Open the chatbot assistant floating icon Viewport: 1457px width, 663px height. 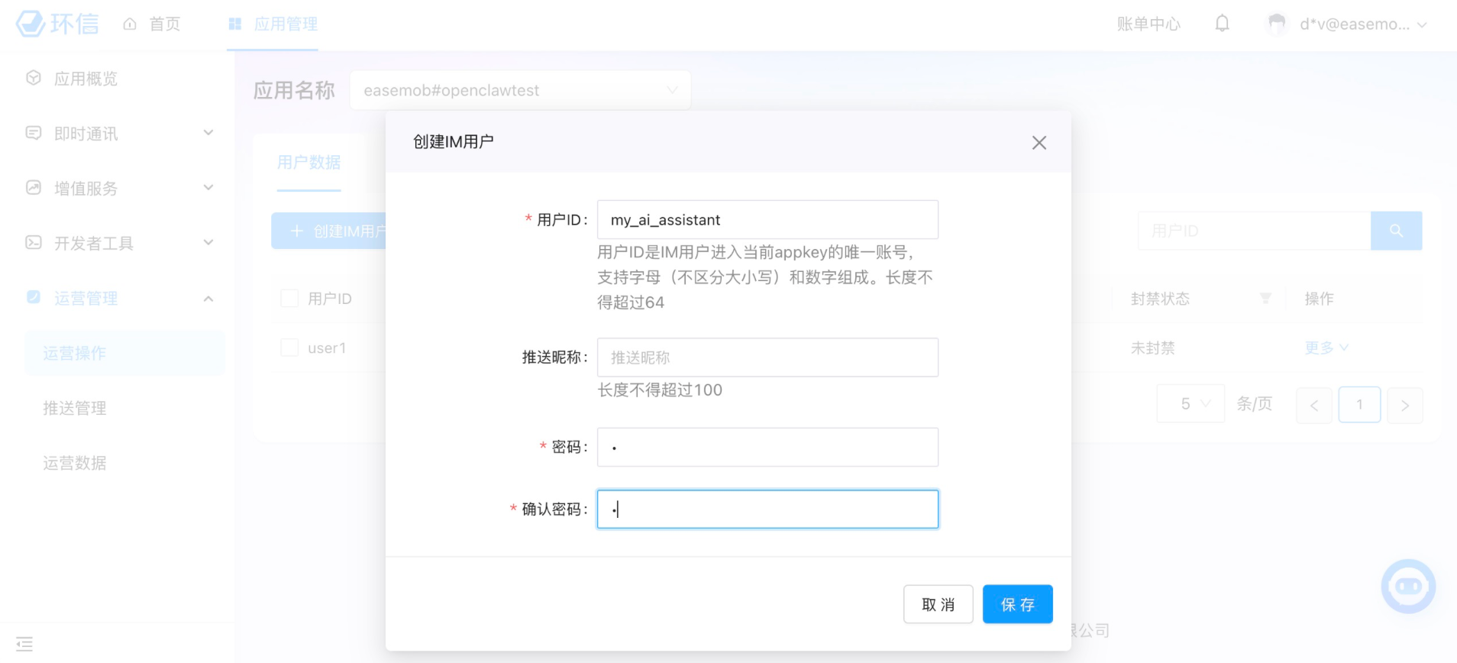coord(1408,586)
